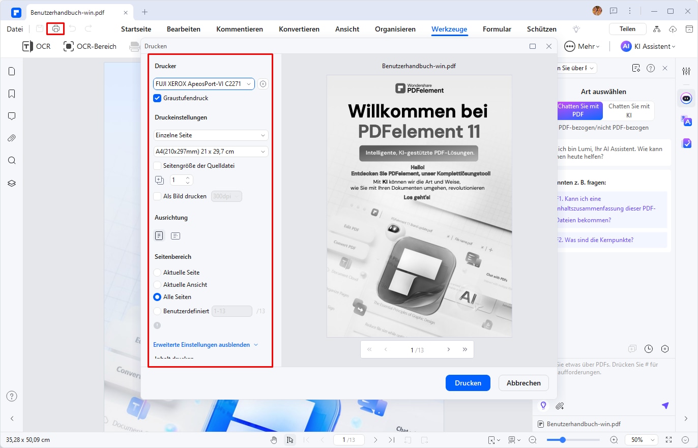Switch to Bearbeiten tab

(x=184, y=29)
